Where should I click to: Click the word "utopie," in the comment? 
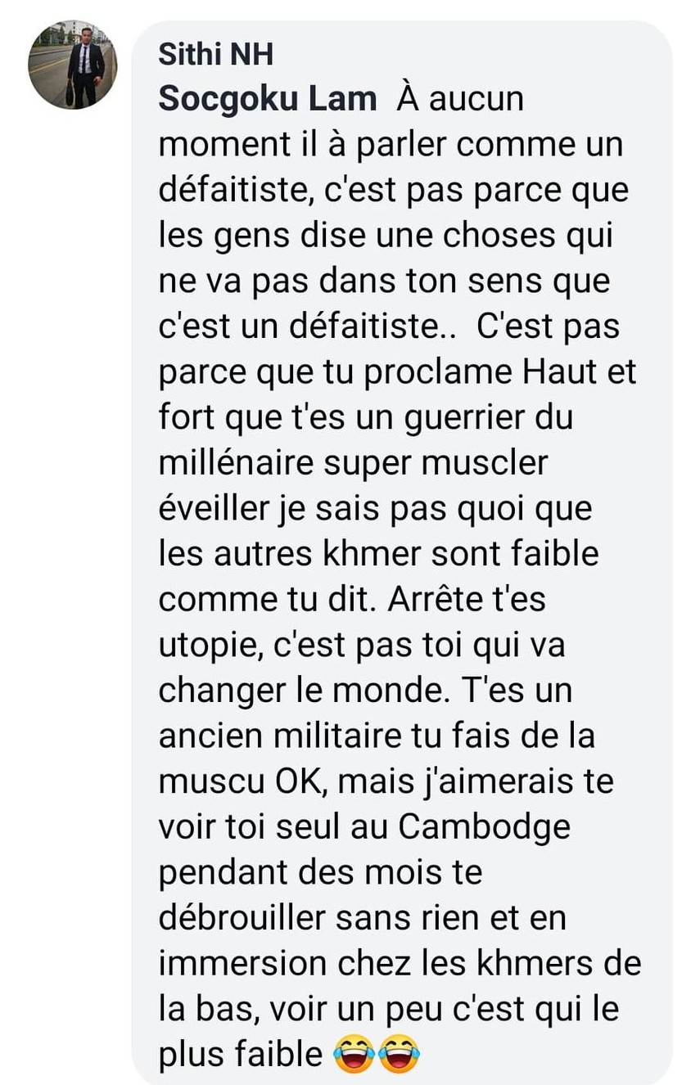pyautogui.click(x=210, y=646)
